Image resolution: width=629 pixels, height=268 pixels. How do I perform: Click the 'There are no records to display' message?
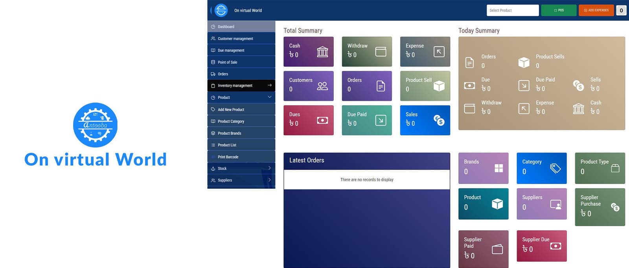tap(367, 180)
